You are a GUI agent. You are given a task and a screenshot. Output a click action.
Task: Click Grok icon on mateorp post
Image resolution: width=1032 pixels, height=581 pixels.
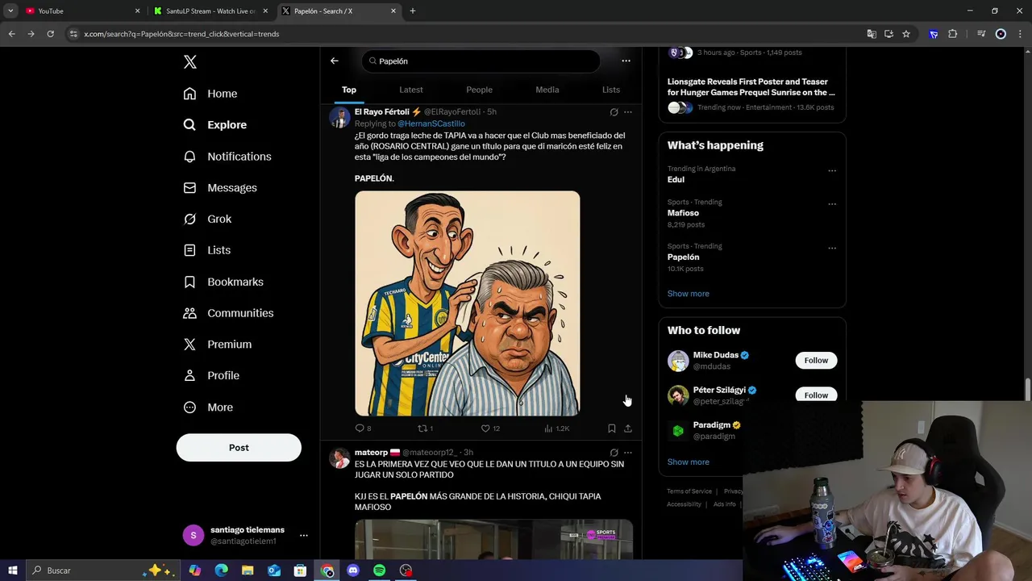614,453
